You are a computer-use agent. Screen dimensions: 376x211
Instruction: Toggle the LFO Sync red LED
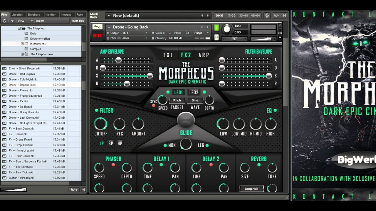click(x=154, y=105)
